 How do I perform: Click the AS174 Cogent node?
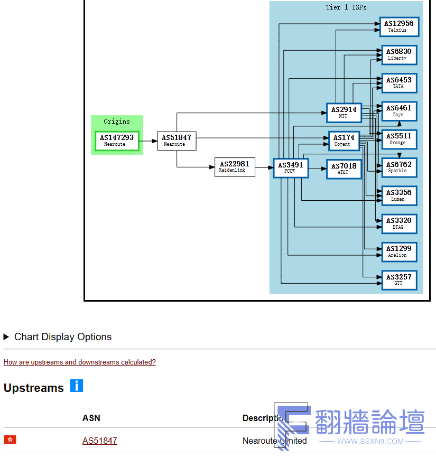click(344, 141)
